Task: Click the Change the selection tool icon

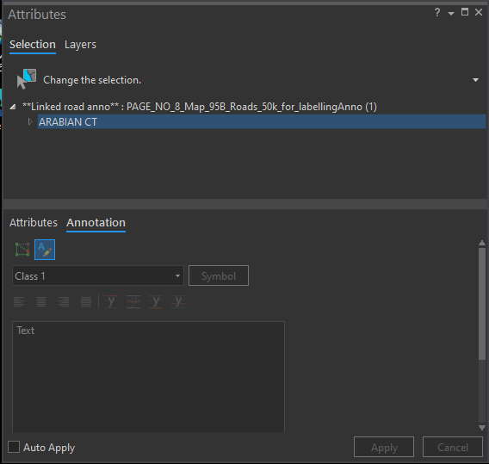Action: (26, 79)
